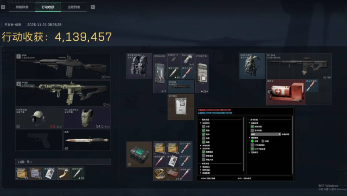This screenshot has width=347, height=196.
Task: Select the red fuel generator item
Action: [285, 92]
